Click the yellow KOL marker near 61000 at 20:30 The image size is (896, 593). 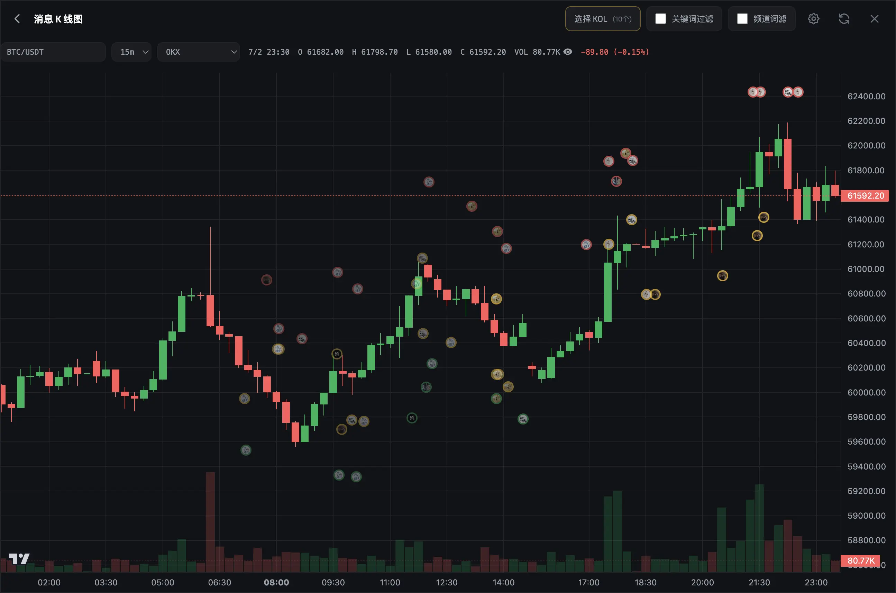(x=722, y=276)
